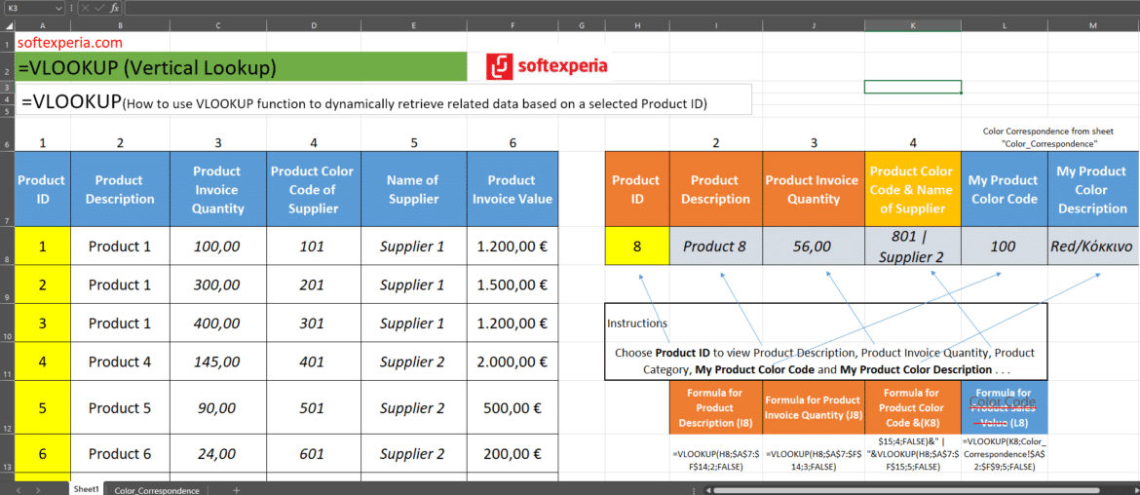1140x495 pixels.
Task: Click the color code cell 301
Action: click(314, 323)
